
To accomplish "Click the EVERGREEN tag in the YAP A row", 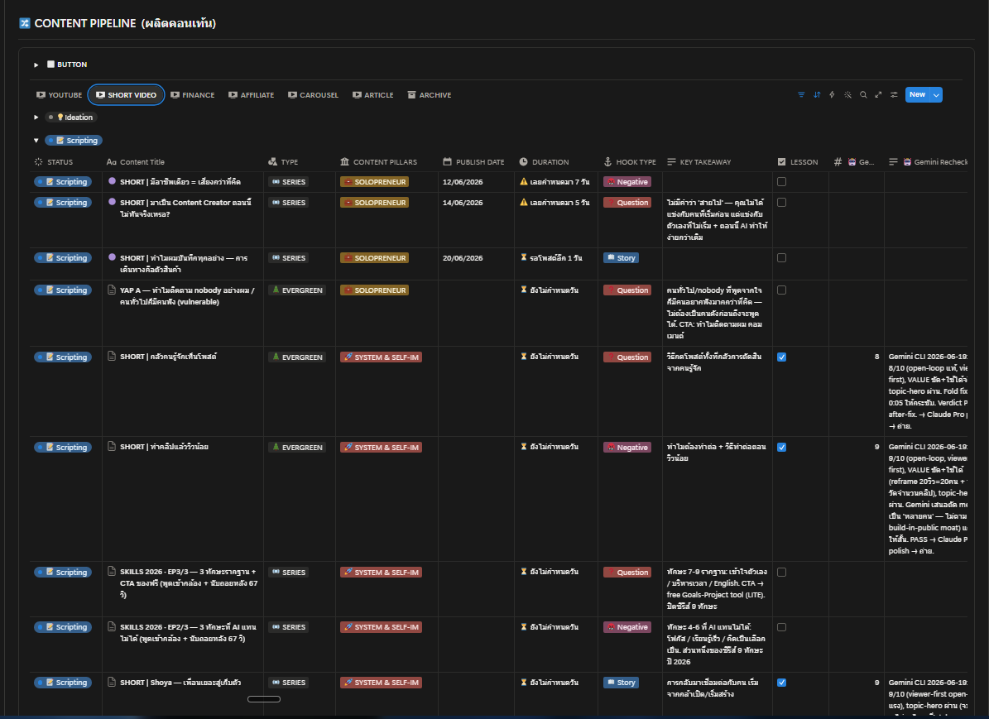I will (296, 290).
